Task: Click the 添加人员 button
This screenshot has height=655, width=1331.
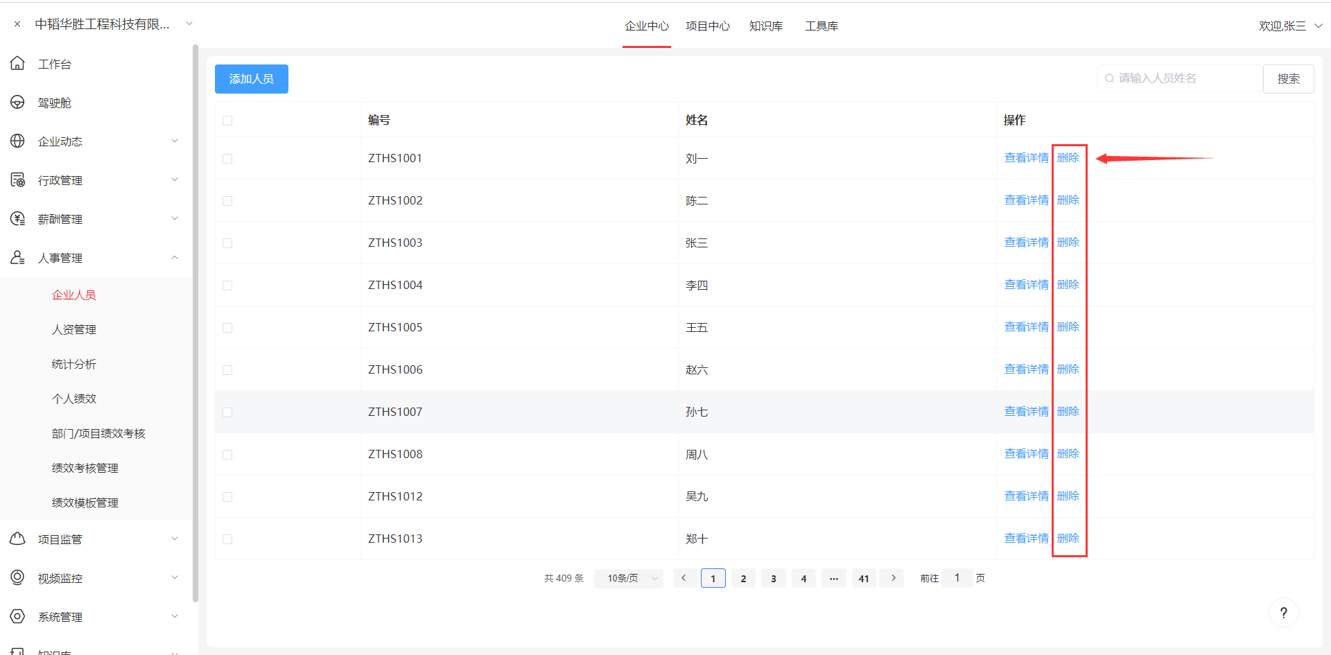Action: (x=252, y=79)
